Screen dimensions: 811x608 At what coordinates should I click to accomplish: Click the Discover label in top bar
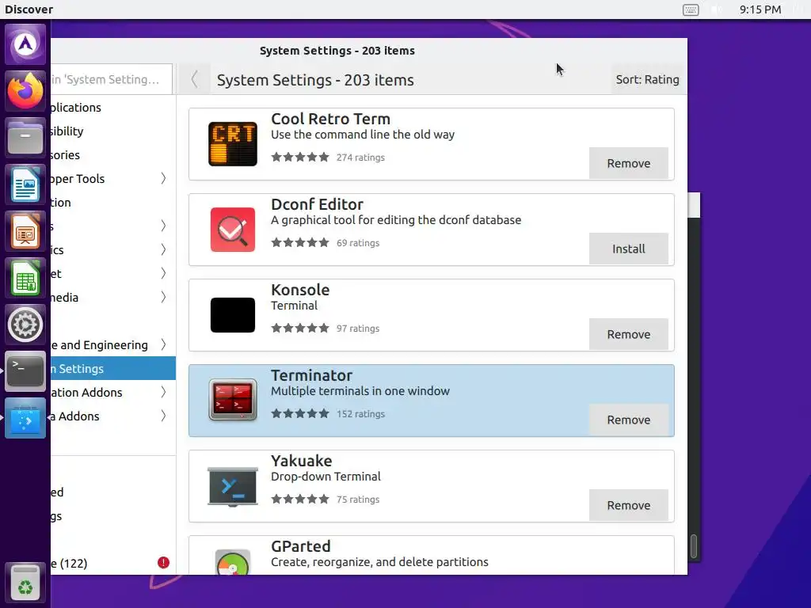(x=29, y=9)
